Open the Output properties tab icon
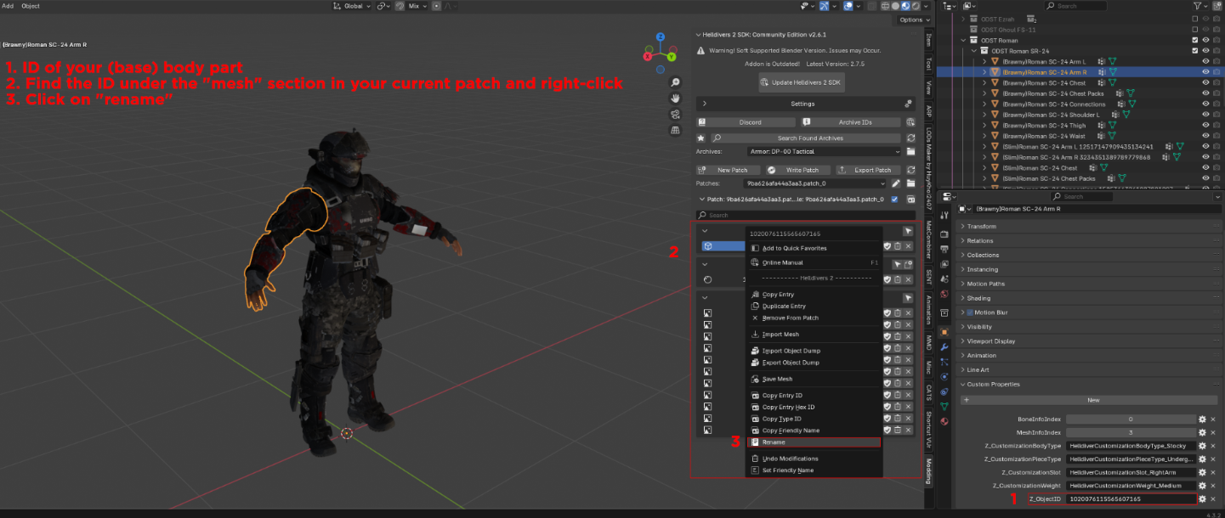Viewport: 1225px width, 518px height. click(x=944, y=249)
